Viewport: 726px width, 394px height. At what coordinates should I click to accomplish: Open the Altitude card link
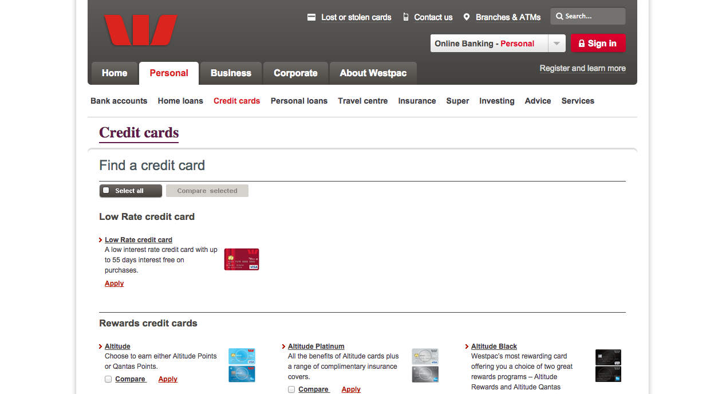[117, 346]
